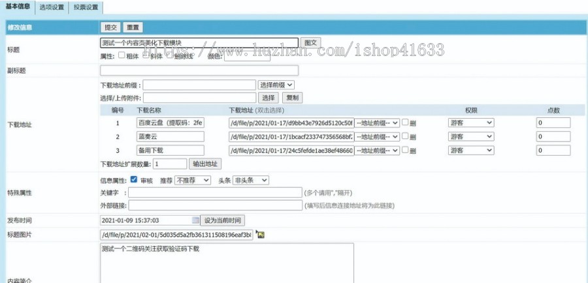Image resolution: width=588 pixels, height=283 pixels.
Task: Click the 点数 column header
Action: pos(553,110)
